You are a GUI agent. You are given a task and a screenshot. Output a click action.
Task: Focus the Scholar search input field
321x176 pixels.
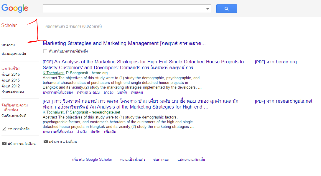tap(124, 9)
